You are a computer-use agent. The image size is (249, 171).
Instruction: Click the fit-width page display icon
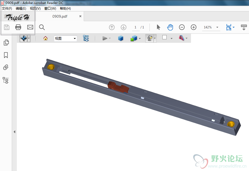[229, 27]
